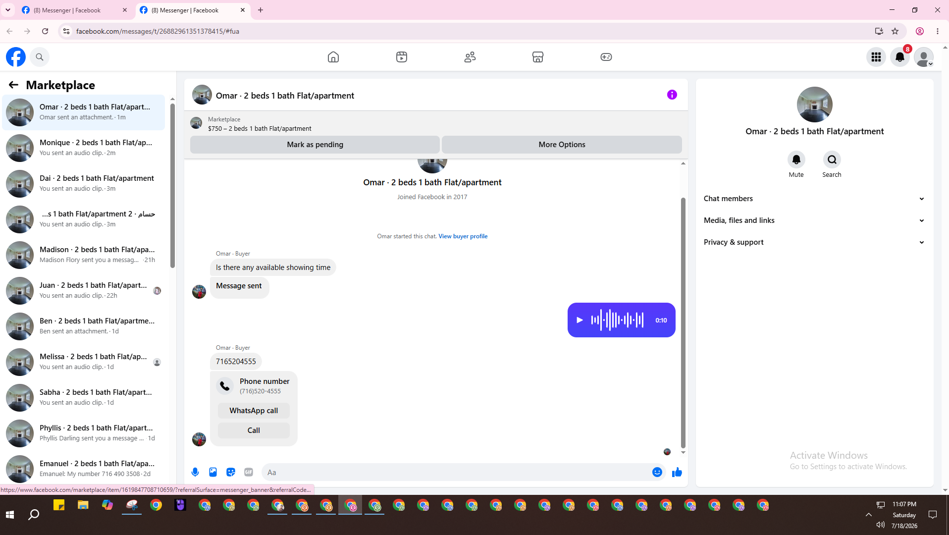Open the Video (Reels) tab icon
This screenshot has width=949, height=535.
click(x=402, y=57)
